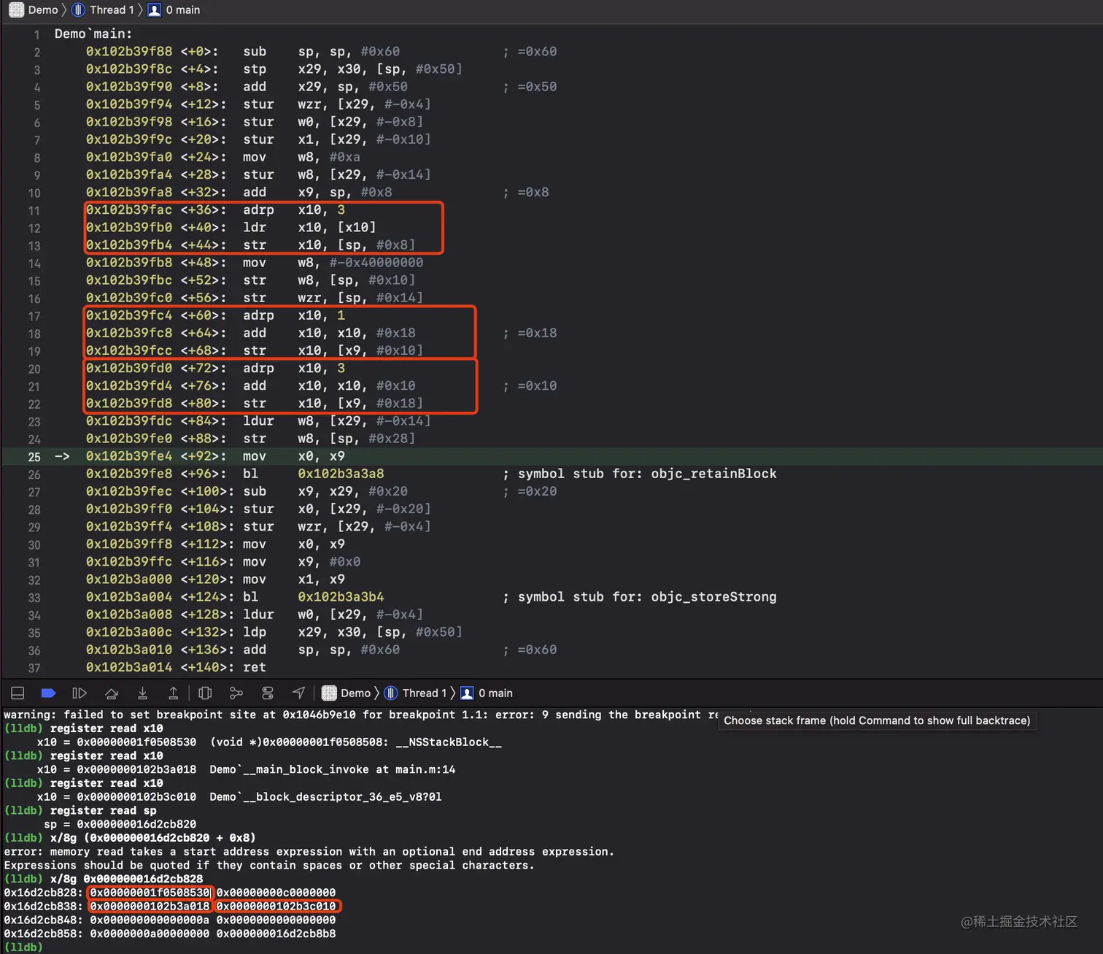Click address 0x102b39f88 on line 2
The width and height of the screenshot is (1103, 954).
click(129, 51)
